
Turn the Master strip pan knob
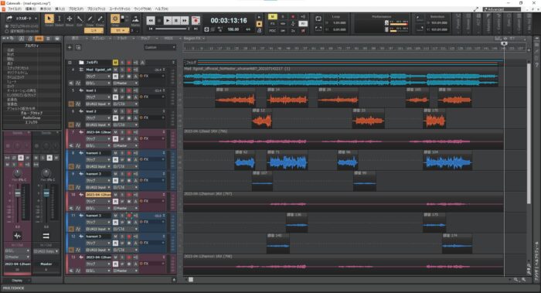tap(46, 173)
